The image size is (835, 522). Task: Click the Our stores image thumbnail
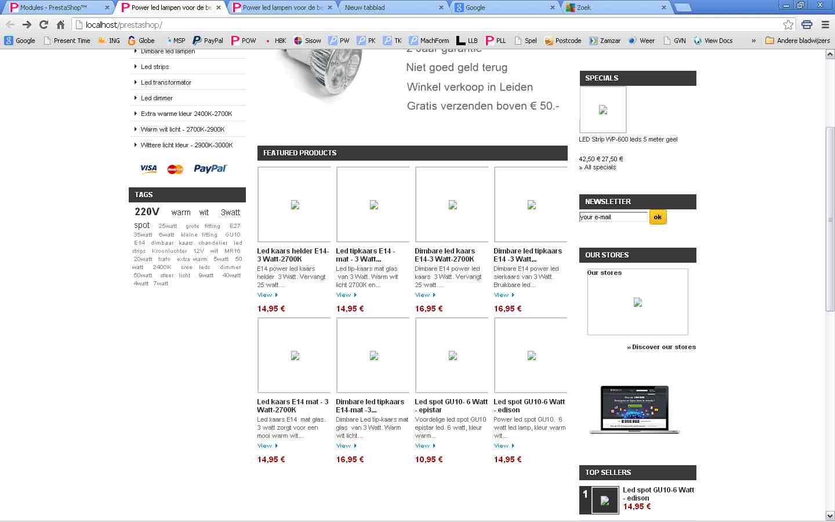[638, 302]
